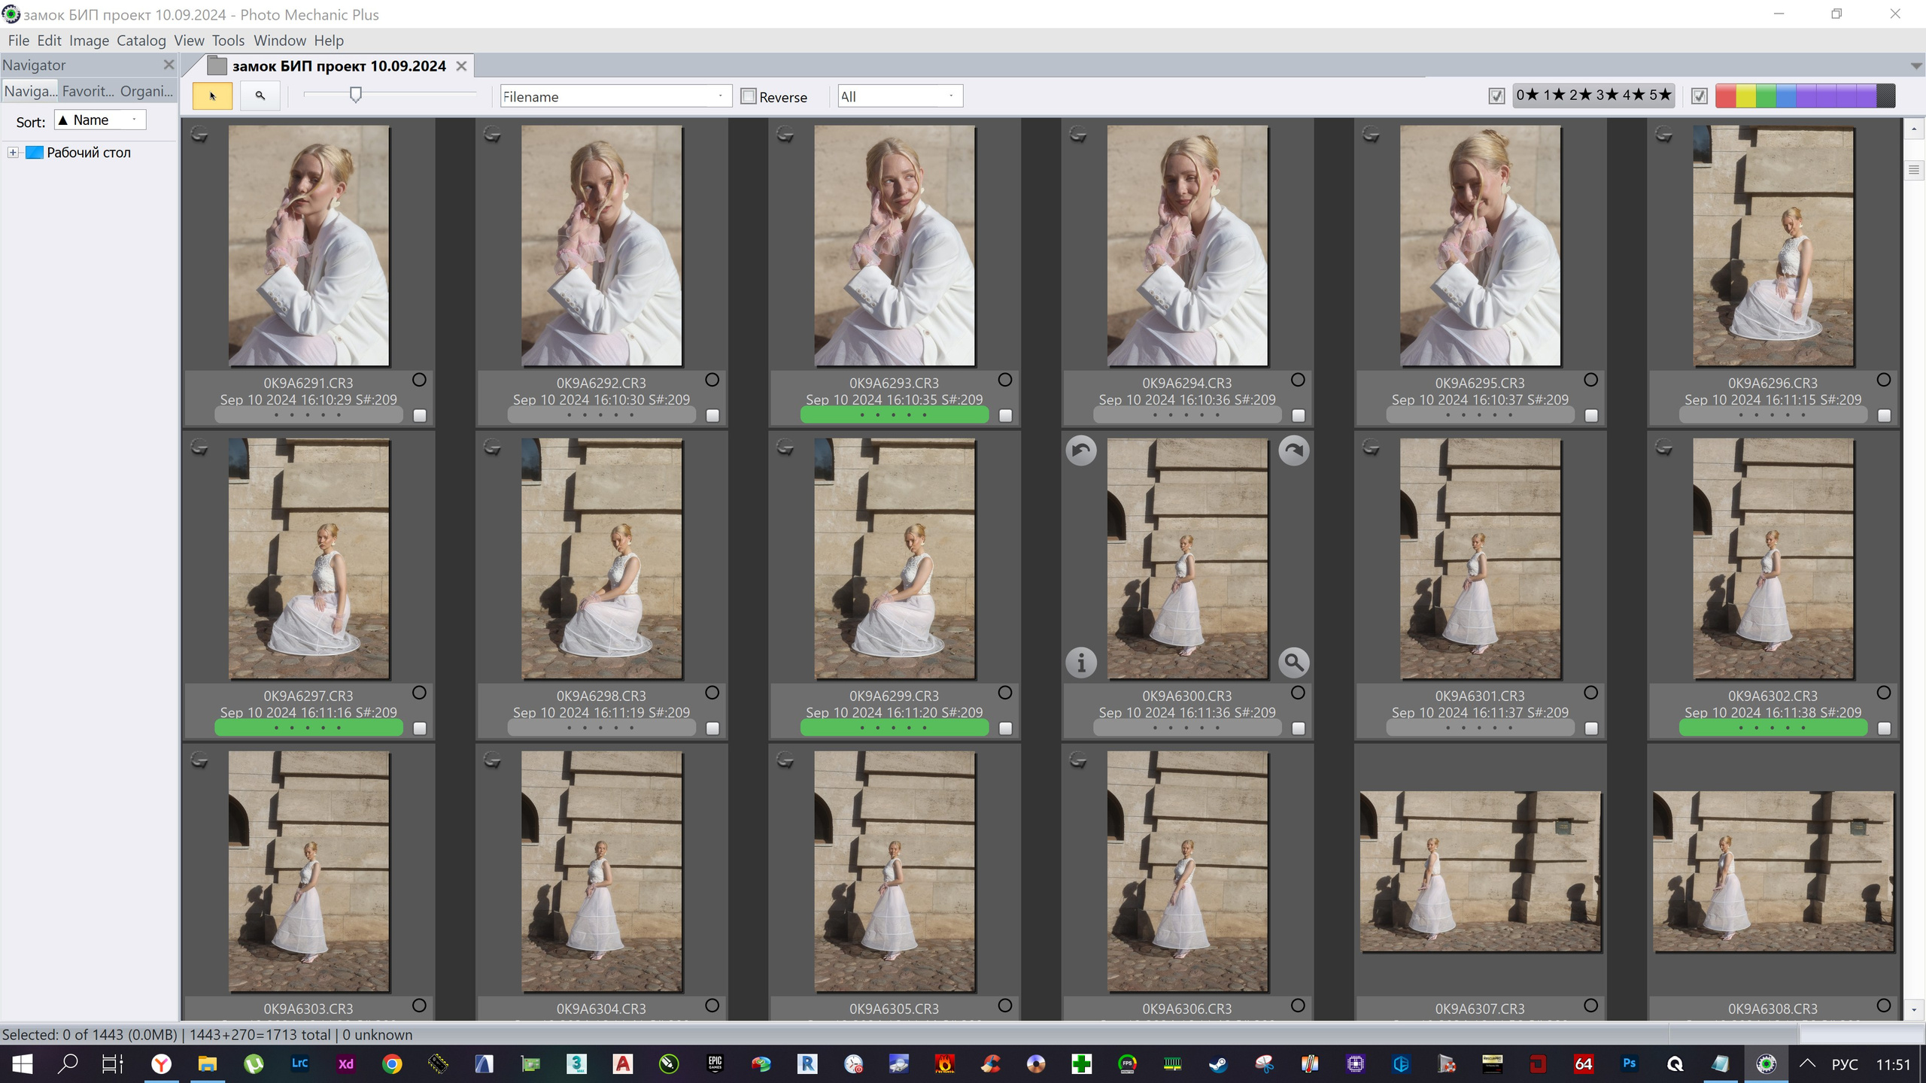Rotate 0K9A6300.CR3 clockwise
Viewport: 1926px width, 1083px height.
tap(1293, 450)
